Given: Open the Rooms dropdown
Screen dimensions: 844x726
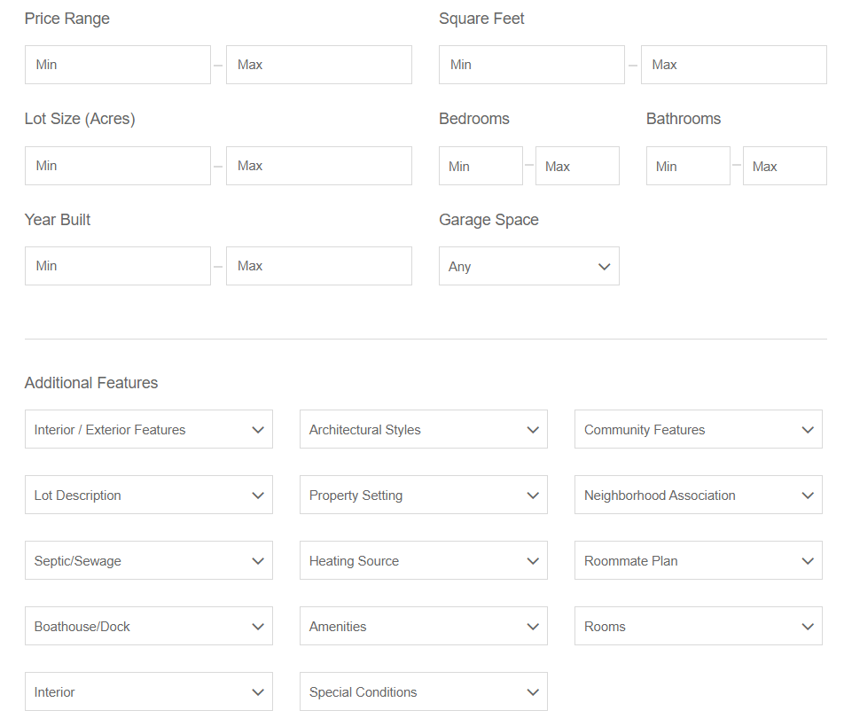Looking at the screenshot, I should (698, 626).
